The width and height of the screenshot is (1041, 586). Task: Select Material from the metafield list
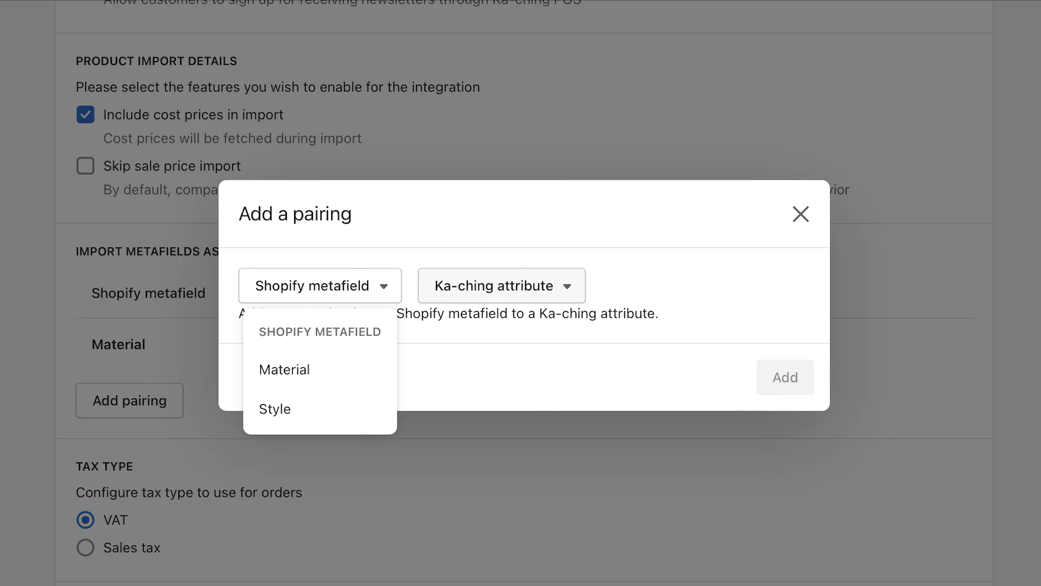click(x=320, y=370)
